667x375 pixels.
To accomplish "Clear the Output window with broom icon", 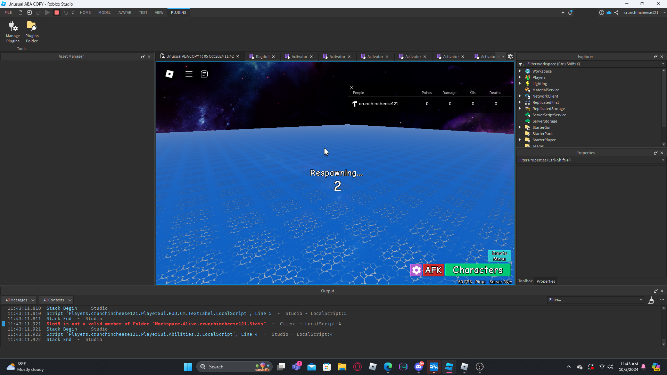I will (x=651, y=300).
